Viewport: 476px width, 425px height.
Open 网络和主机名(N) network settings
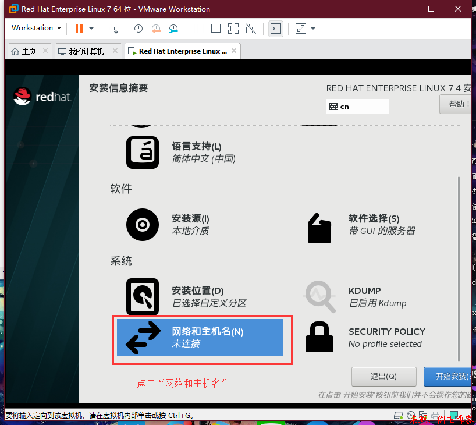coord(200,338)
